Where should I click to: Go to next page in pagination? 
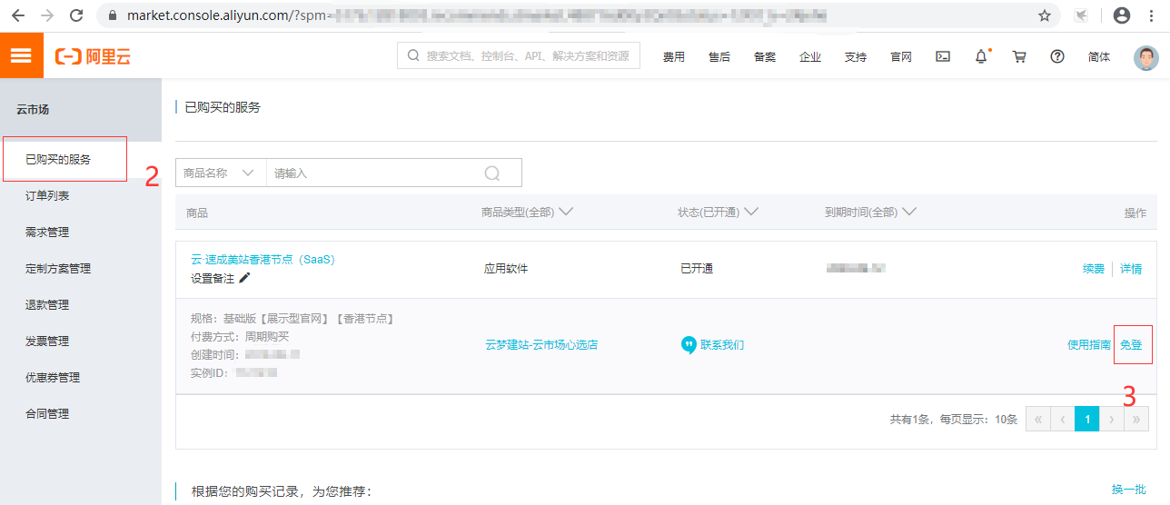pyautogui.click(x=1111, y=419)
